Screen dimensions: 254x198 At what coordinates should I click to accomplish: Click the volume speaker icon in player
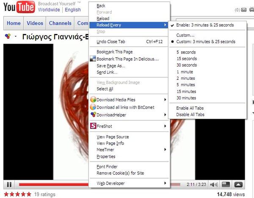pyautogui.click(x=213, y=184)
